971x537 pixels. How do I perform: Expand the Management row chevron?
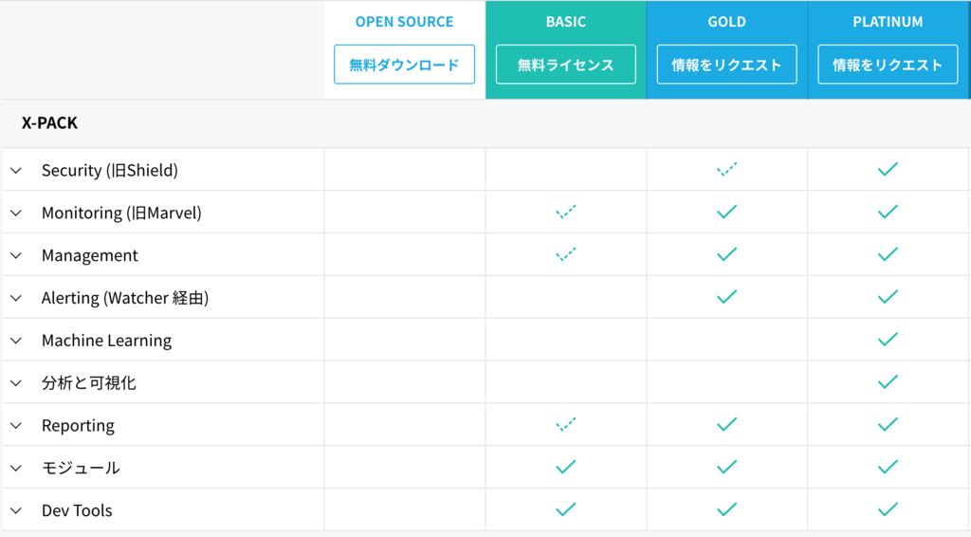point(16,255)
